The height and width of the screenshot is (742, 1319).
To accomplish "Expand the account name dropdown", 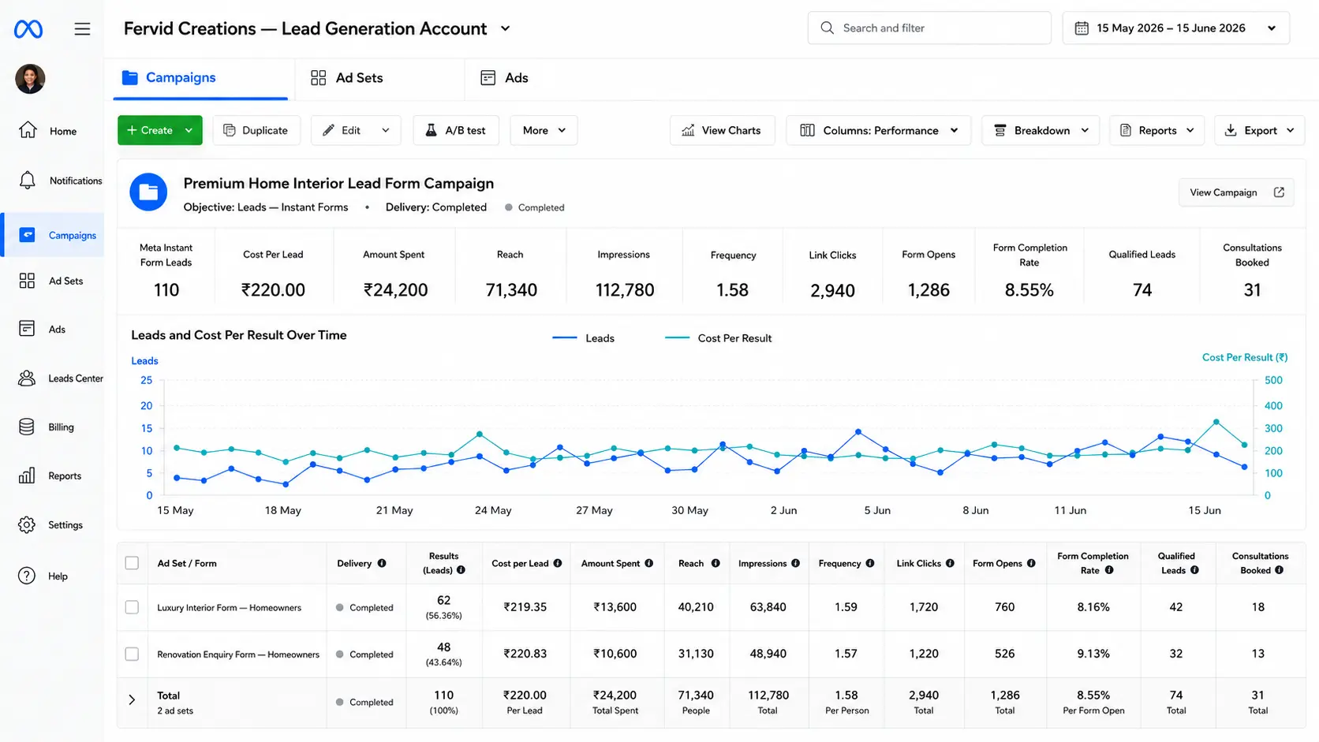I will point(506,28).
